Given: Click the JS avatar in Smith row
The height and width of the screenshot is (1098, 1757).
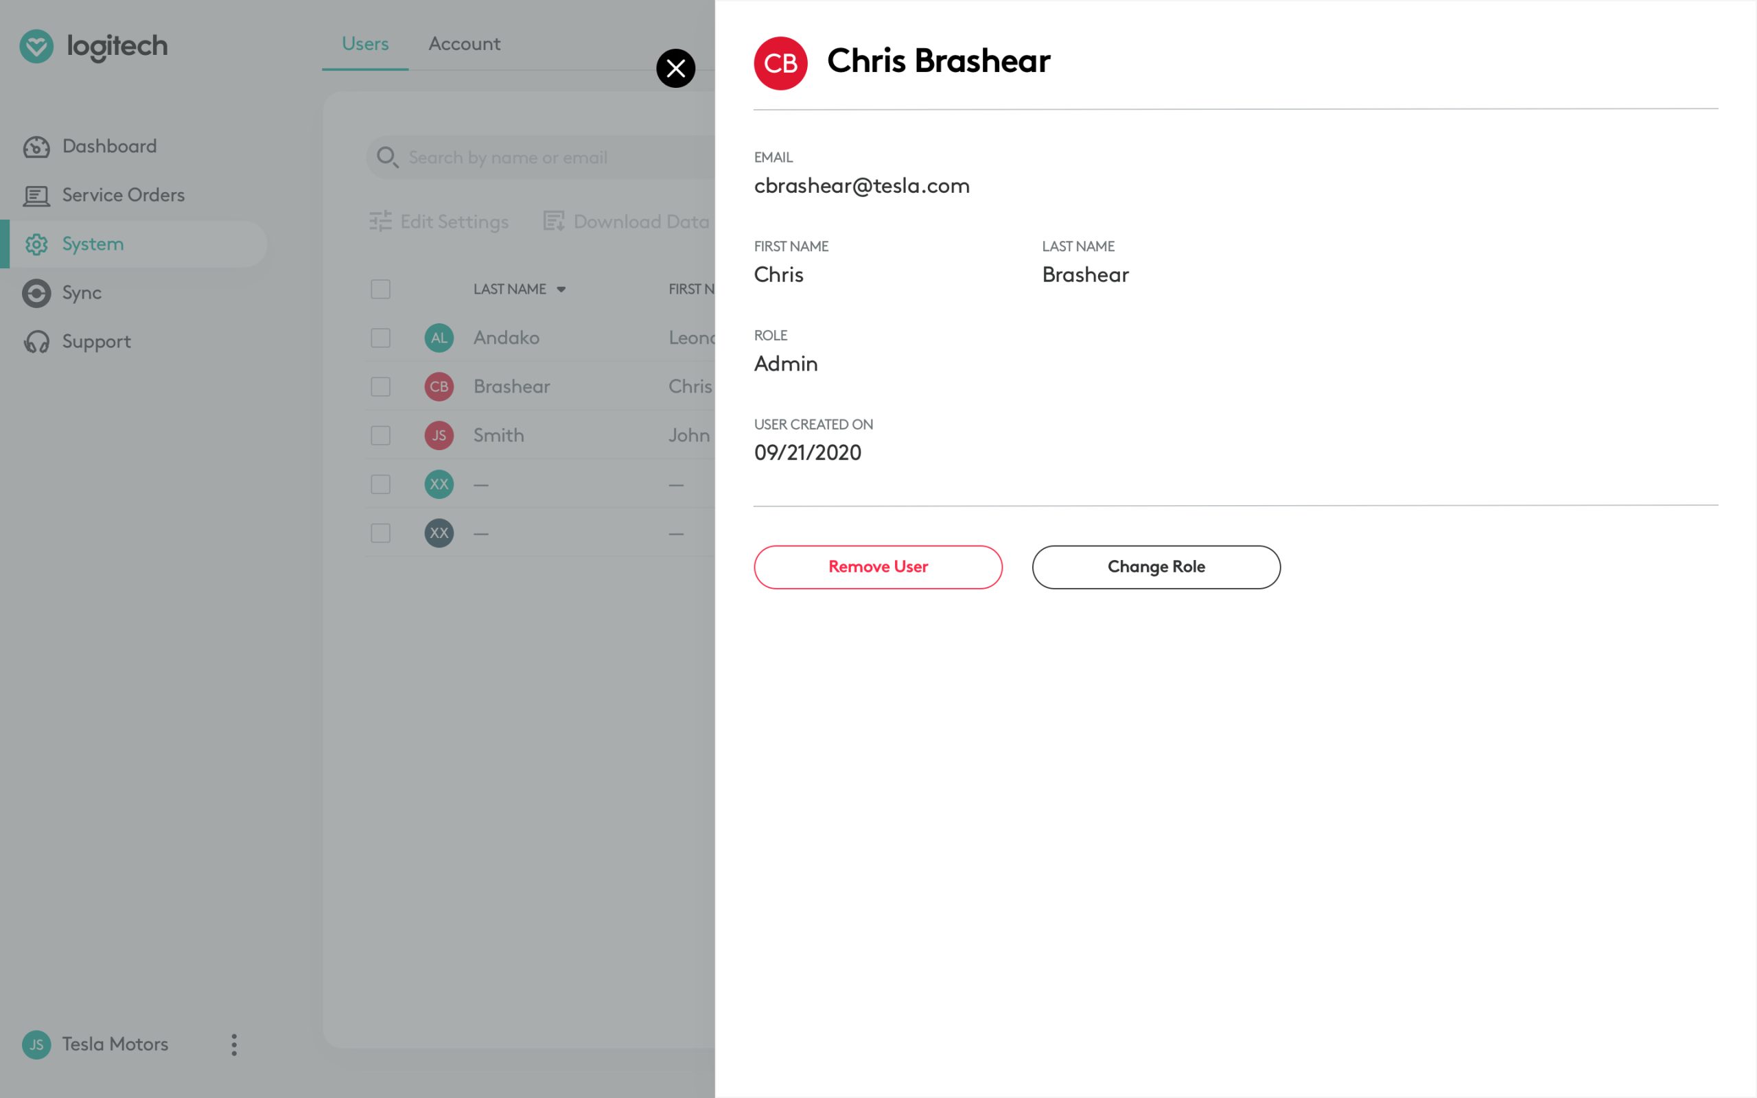Looking at the screenshot, I should click(439, 435).
